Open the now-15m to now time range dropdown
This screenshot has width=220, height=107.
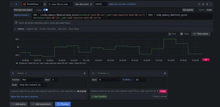[60, 4]
